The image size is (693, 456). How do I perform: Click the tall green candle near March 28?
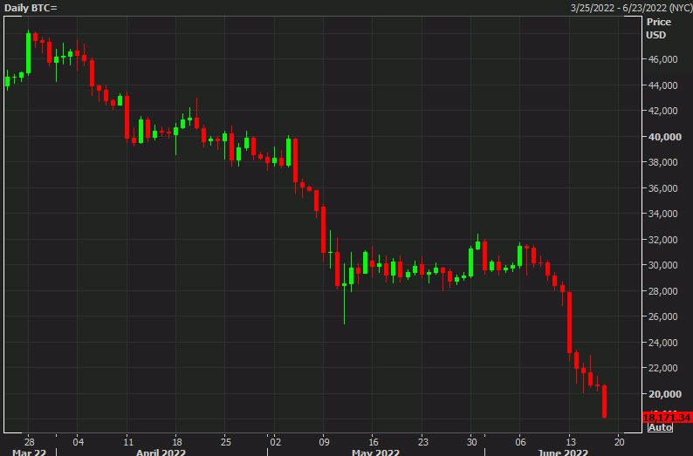tap(28, 53)
